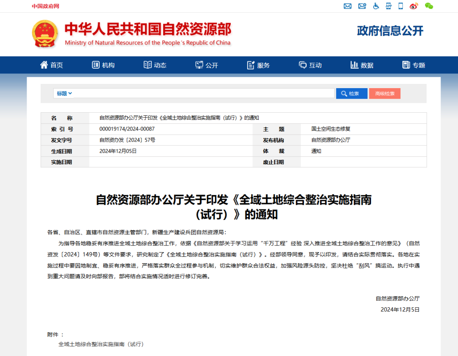The image size is (458, 356).
Task: Click the topic value 国土空间生态修复
Action: (x=331, y=129)
